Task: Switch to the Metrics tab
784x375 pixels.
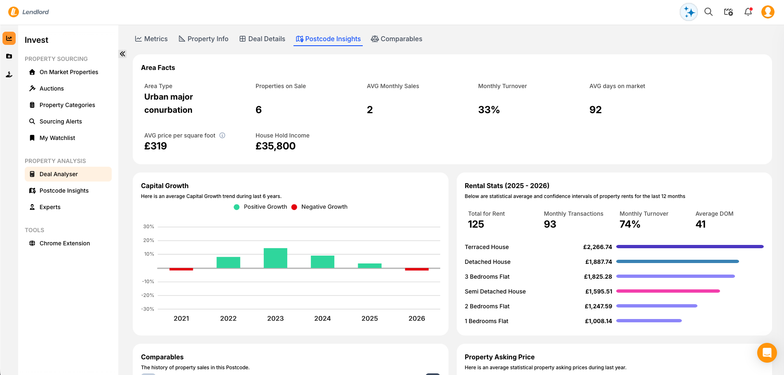Action: coord(151,39)
